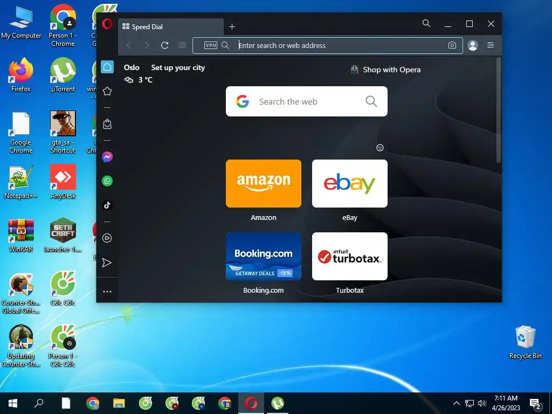The image size is (552, 414).
Task: Open the Booking.com speed dial tile
Action: [x=263, y=256]
